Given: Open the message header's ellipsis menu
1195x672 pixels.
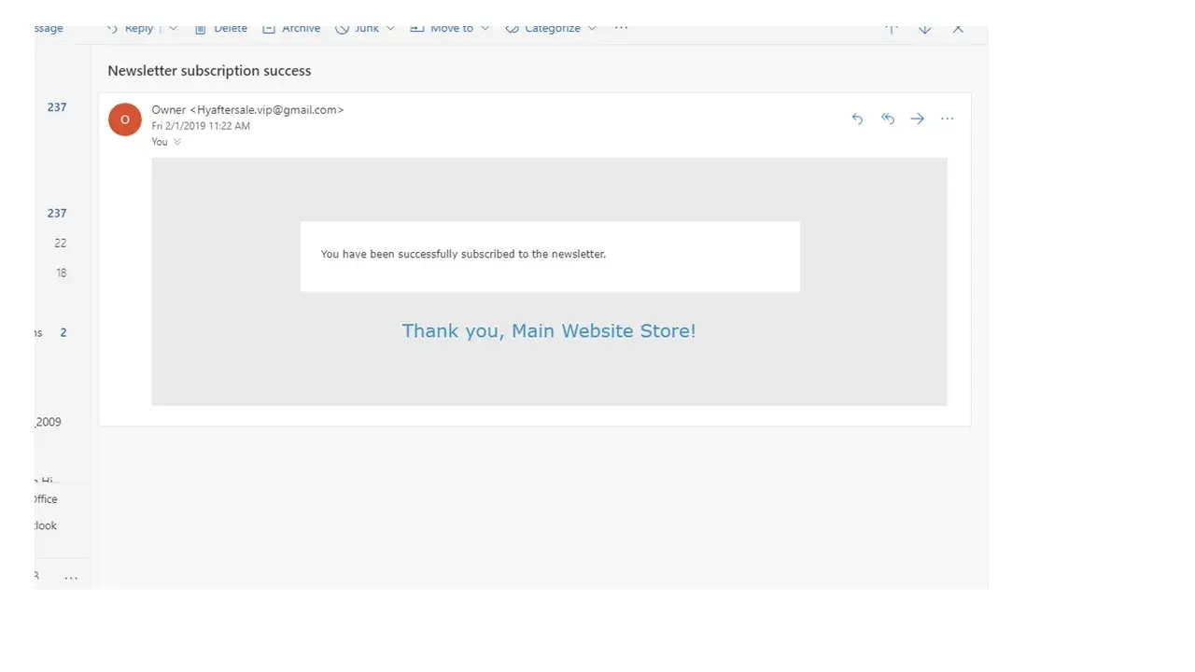Looking at the screenshot, I should (948, 119).
